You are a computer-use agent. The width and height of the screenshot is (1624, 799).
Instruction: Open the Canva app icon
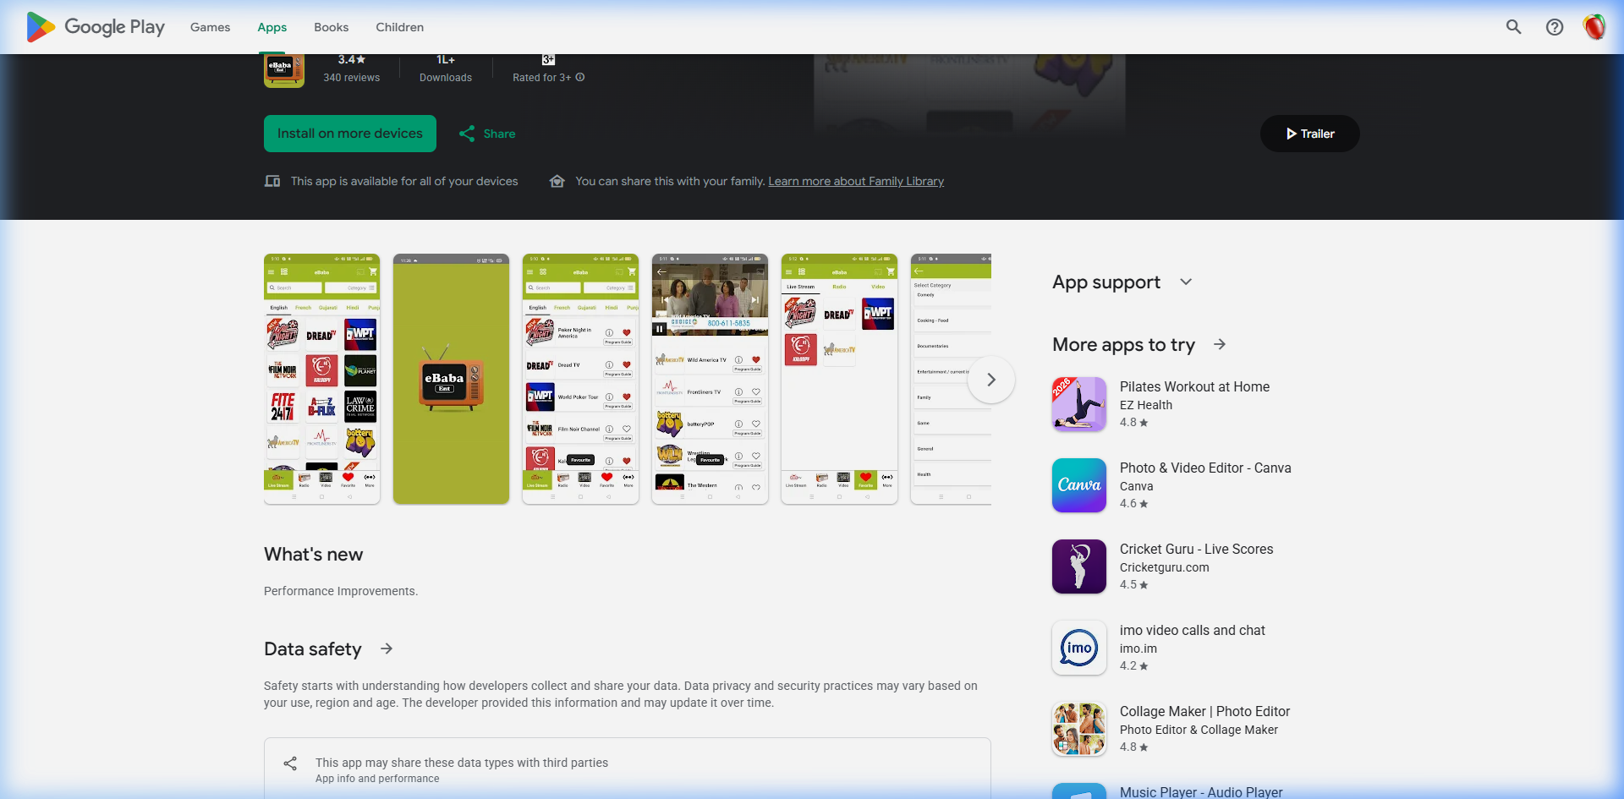1078,485
